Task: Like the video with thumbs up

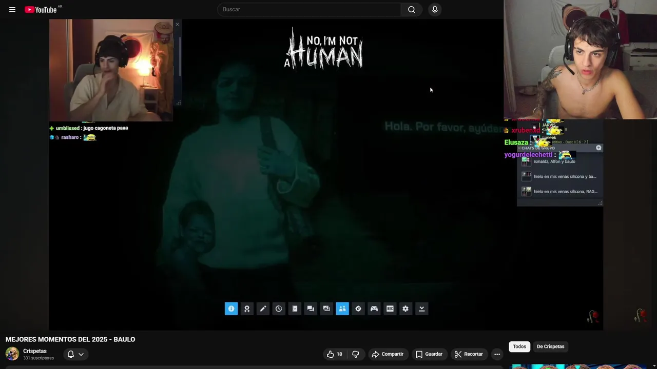Action: (335, 354)
